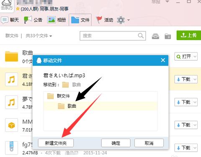The height and width of the screenshot is (157, 201).
Task: Click the music note icon of 4.78MB file
Action: pos(11,102)
